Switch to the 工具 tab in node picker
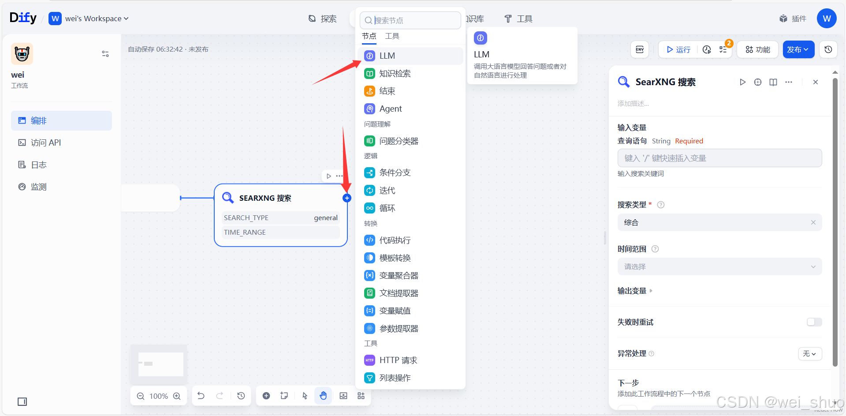This screenshot has height=416, width=846. [x=391, y=36]
